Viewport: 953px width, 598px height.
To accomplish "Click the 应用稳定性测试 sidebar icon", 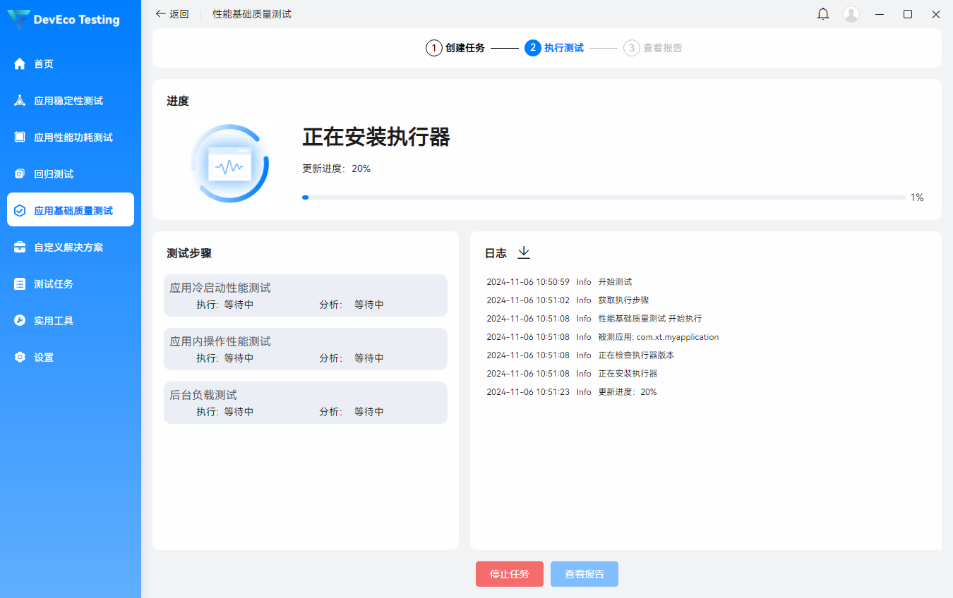I will tap(20, 101).
